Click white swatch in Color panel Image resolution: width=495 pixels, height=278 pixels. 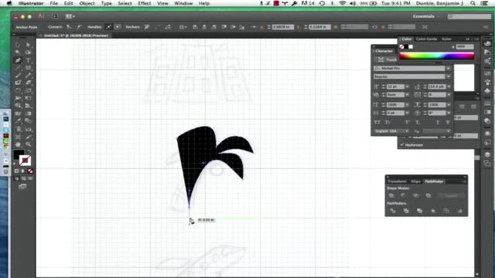[x=411, y=46]
